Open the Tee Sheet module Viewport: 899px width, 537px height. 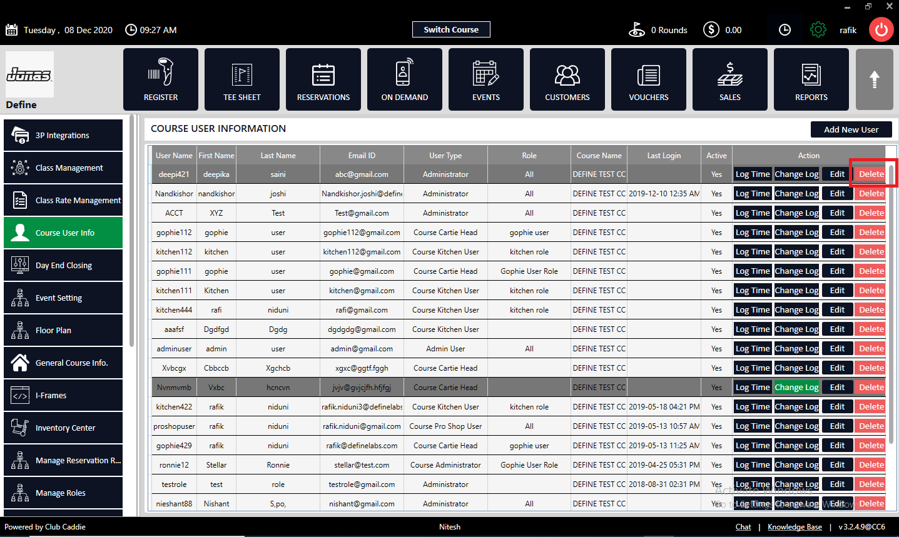pos(242,79)
